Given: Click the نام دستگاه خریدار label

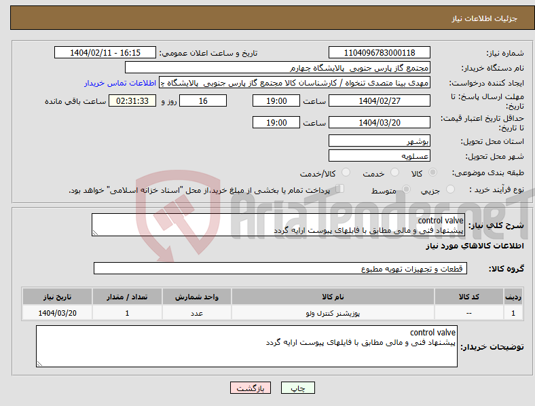Looking at the screenshot, I should coord(493,69).
